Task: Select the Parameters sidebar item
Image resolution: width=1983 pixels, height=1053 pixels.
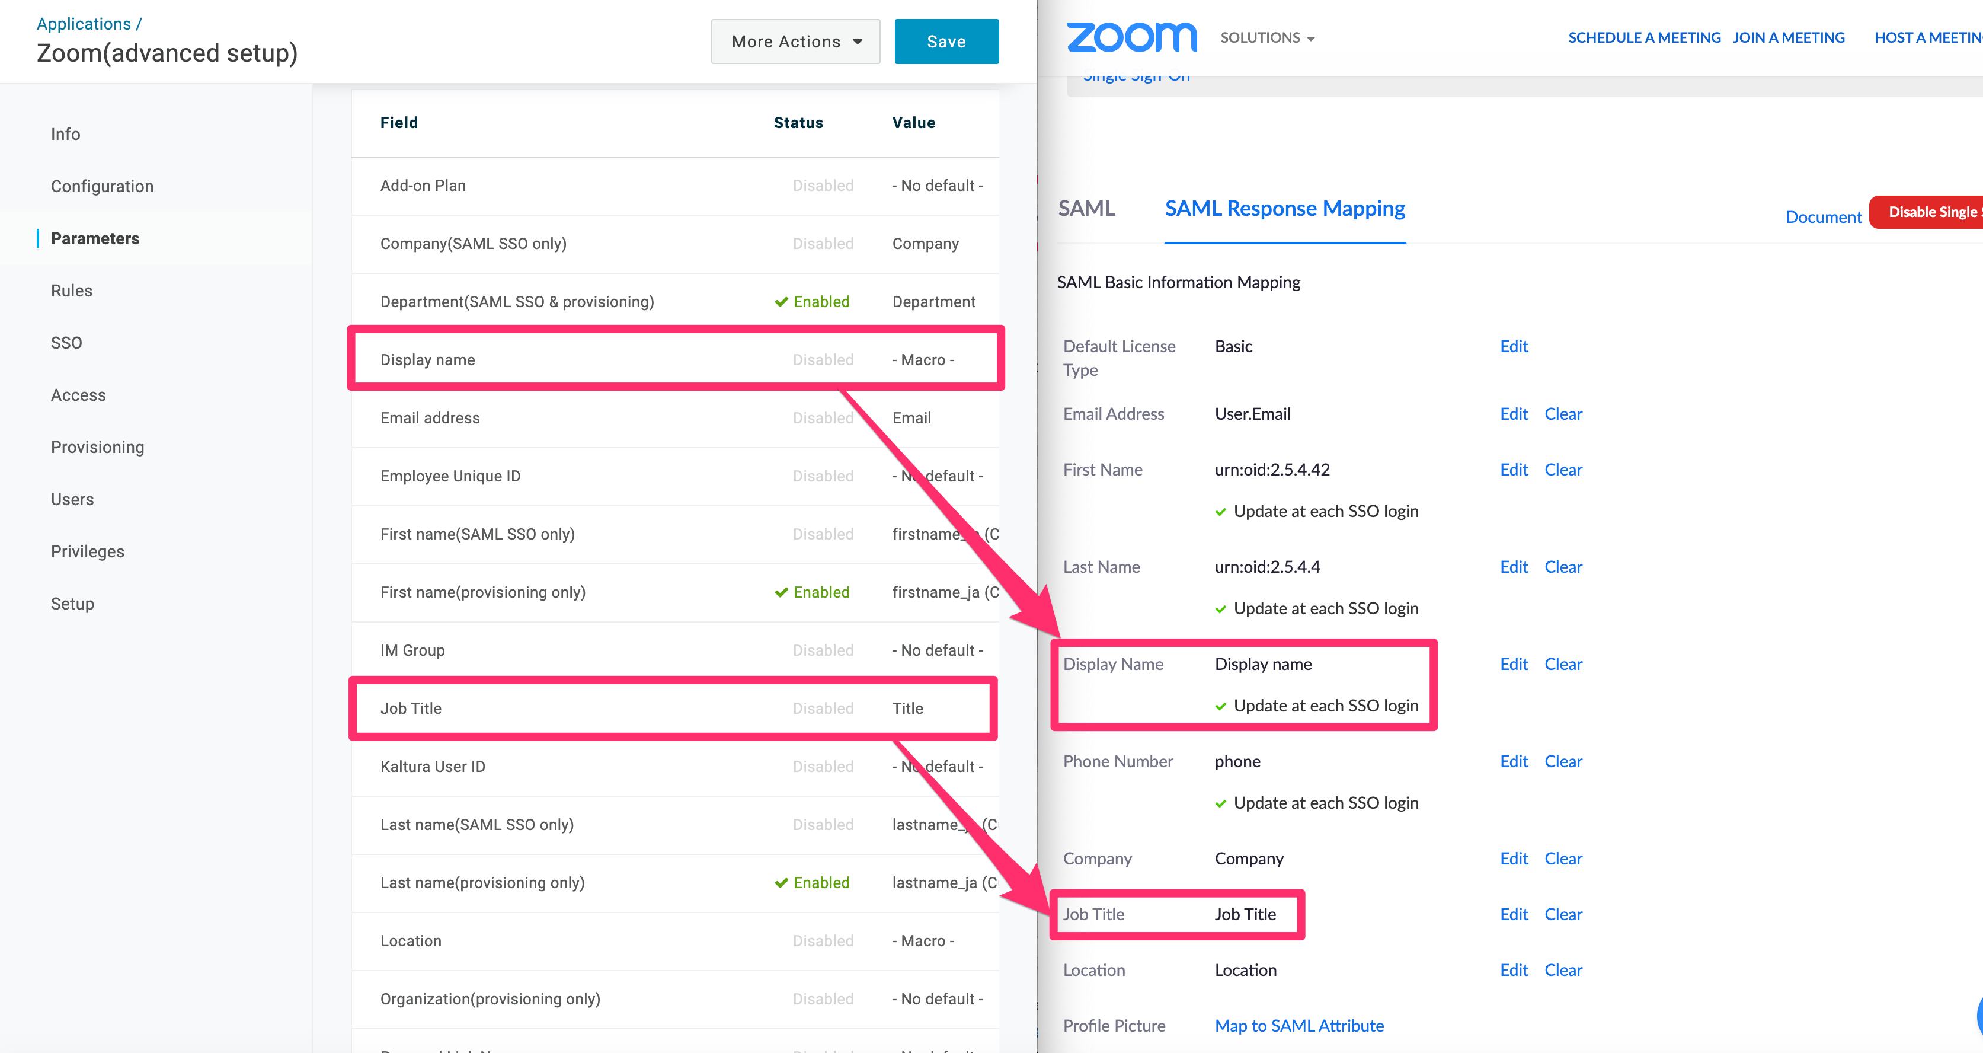Action: [95, 239]
